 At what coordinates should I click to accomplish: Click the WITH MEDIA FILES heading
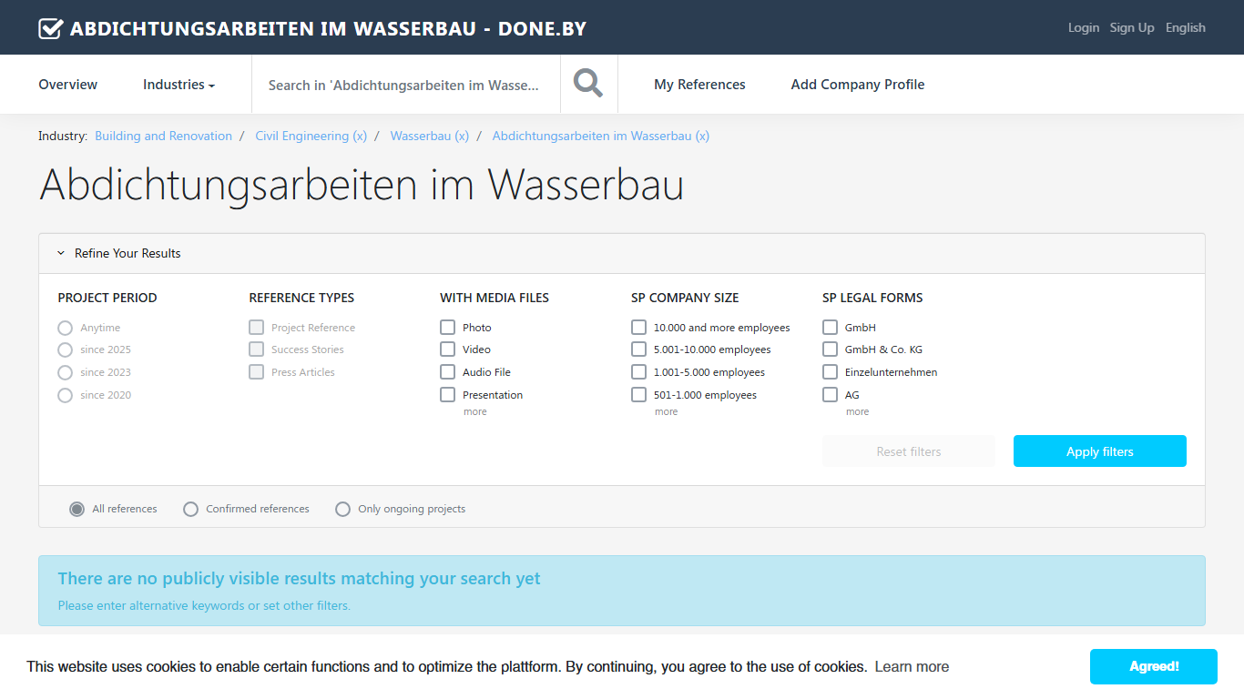tap(495, 298)
